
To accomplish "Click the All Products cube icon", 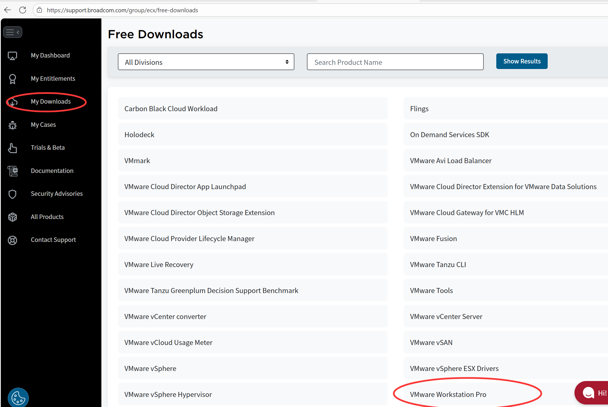I will pyautogui.click(x=13, y=217).
